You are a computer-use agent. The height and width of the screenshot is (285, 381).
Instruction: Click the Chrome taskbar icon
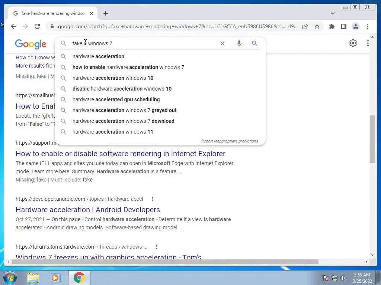pyautogui.click(x=79, y=278)
